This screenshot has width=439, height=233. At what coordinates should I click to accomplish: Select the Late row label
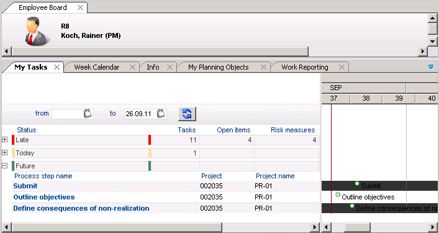pyautogui.click(x=22, y=140)
